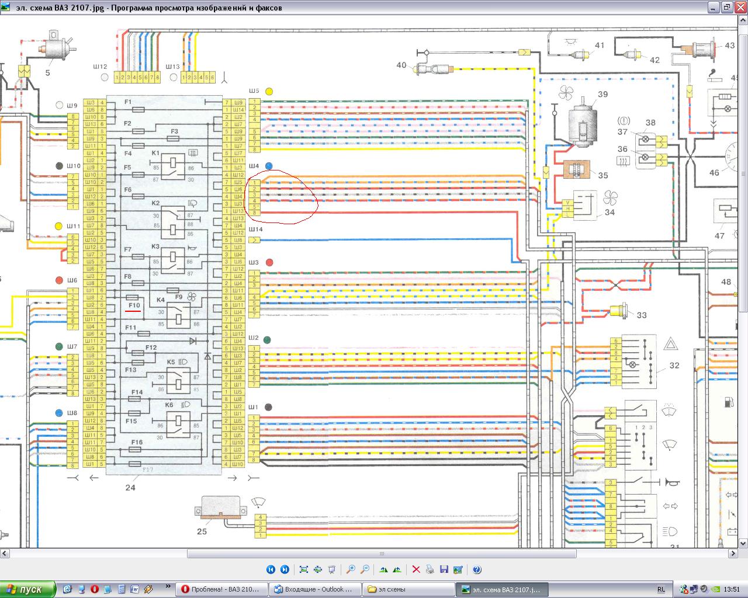Image resolution: width=748 pixels, height=598 pixels.
Task: Rotate the image clockwise
Action: 383,569
